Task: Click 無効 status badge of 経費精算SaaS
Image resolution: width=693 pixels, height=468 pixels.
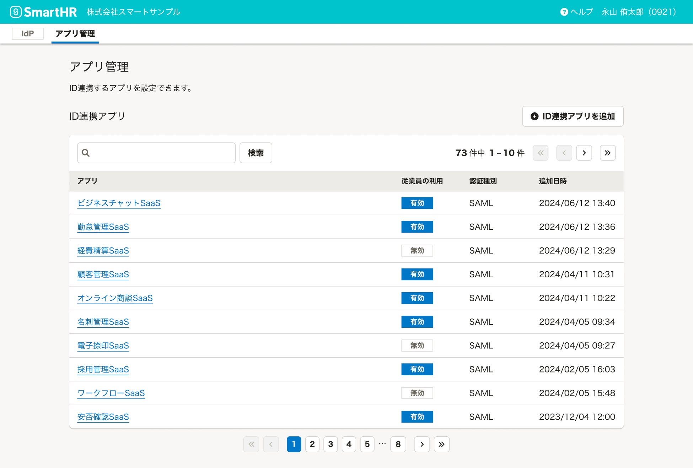Action: [x=417, y=251]
